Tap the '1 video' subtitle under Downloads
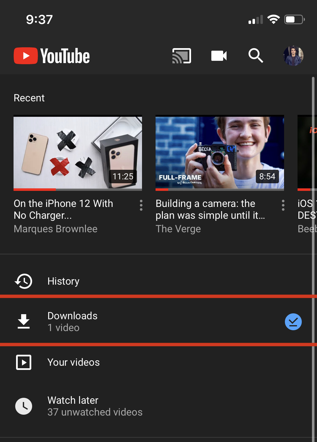This screenshot has width=317, height=442. 63,328
